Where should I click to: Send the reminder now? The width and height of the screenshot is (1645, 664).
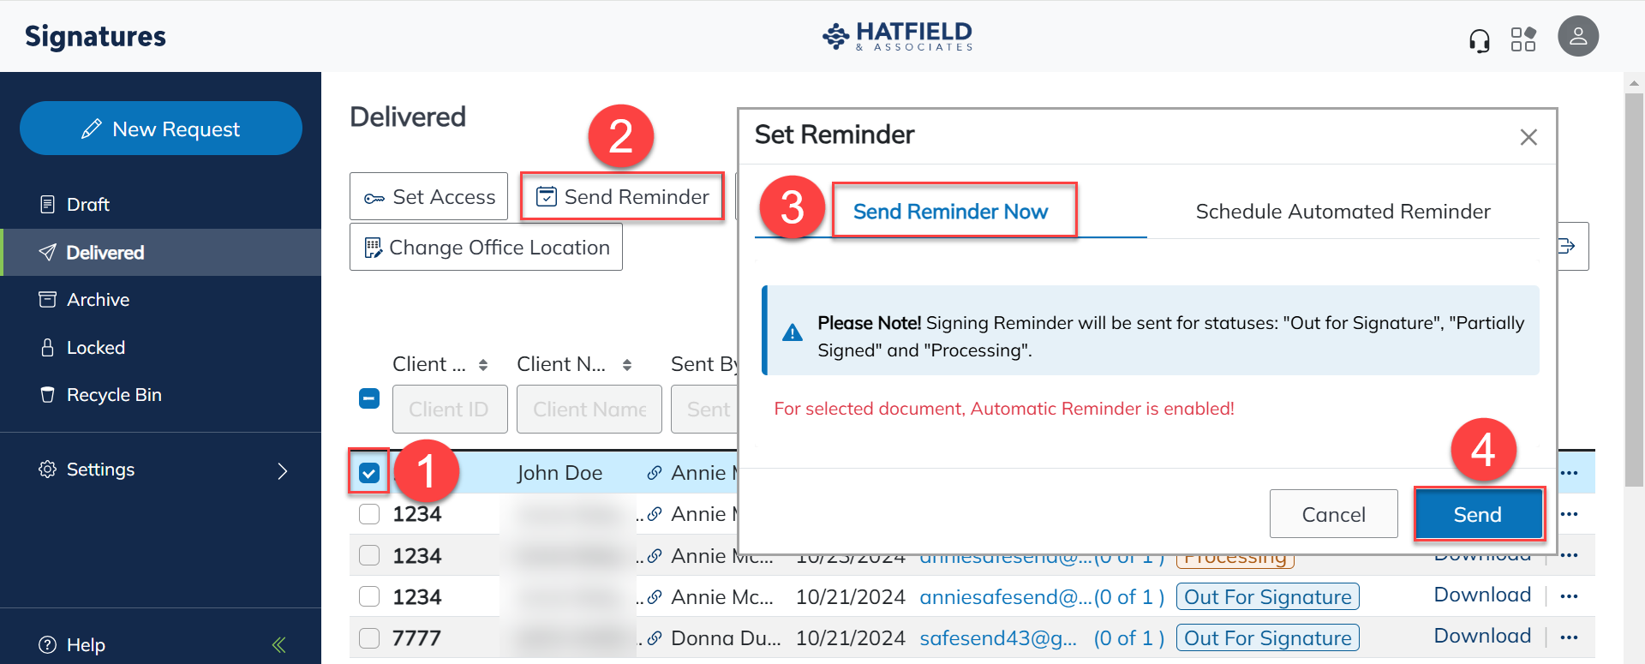pos(1478,514)
